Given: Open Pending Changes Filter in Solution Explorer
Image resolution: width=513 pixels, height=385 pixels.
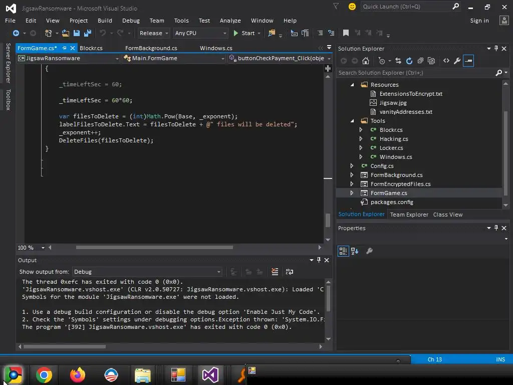Looking at the screenshot, I should click(381, 61).
